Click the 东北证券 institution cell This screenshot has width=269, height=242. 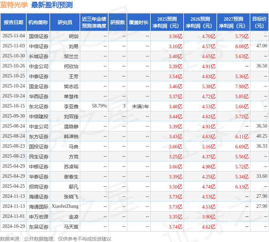pos(39,106)
